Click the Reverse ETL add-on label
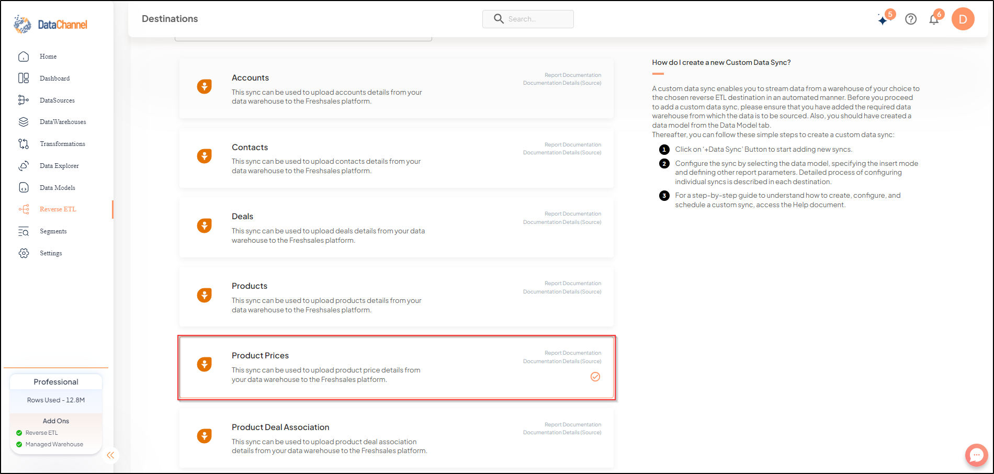 click(x=42, y=433)
